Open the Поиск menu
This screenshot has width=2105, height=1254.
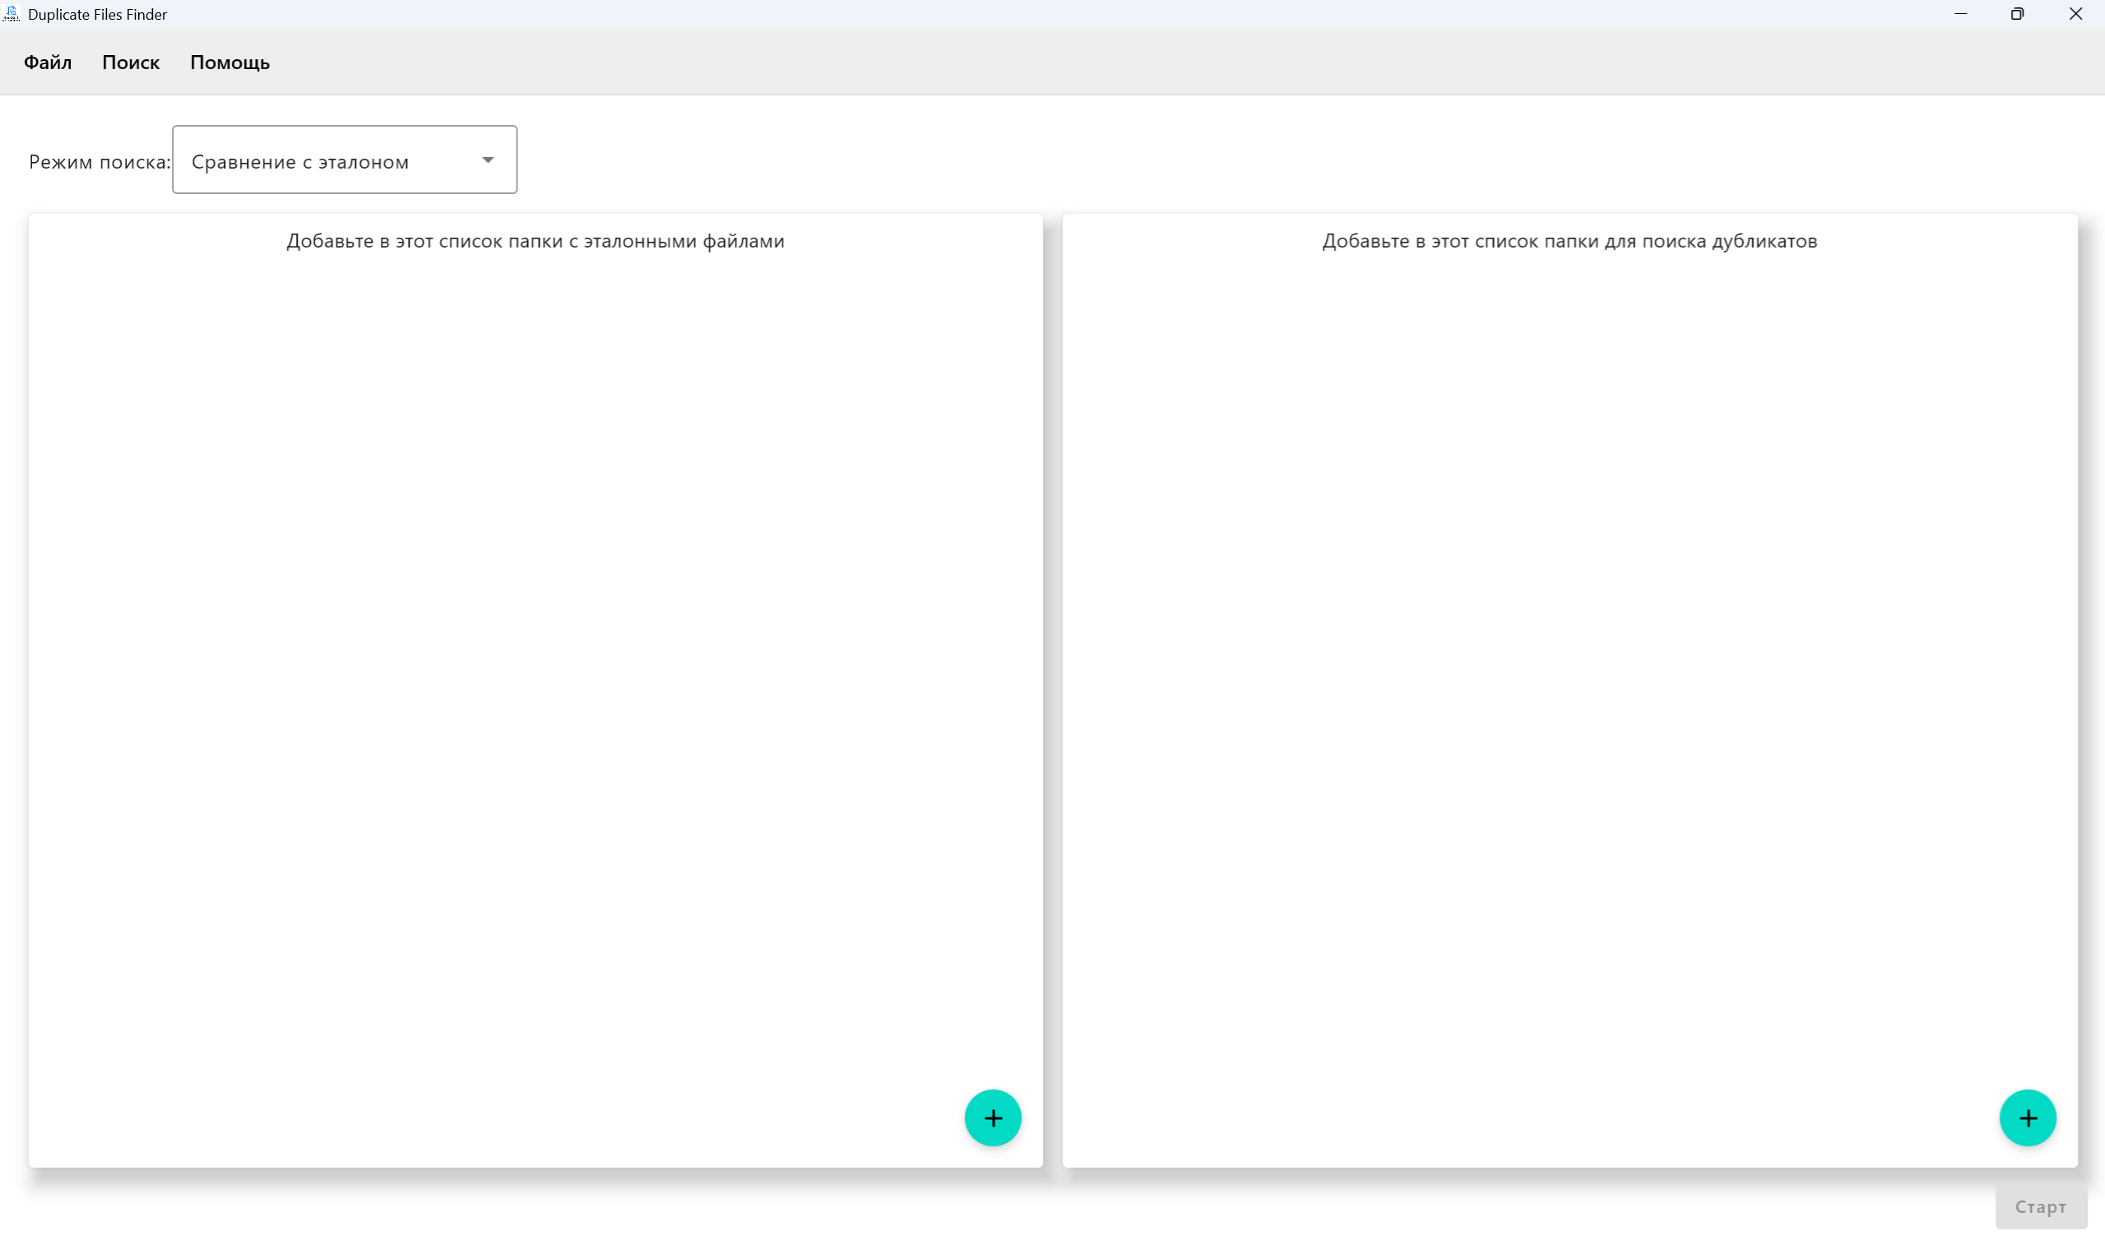(130, 62)
